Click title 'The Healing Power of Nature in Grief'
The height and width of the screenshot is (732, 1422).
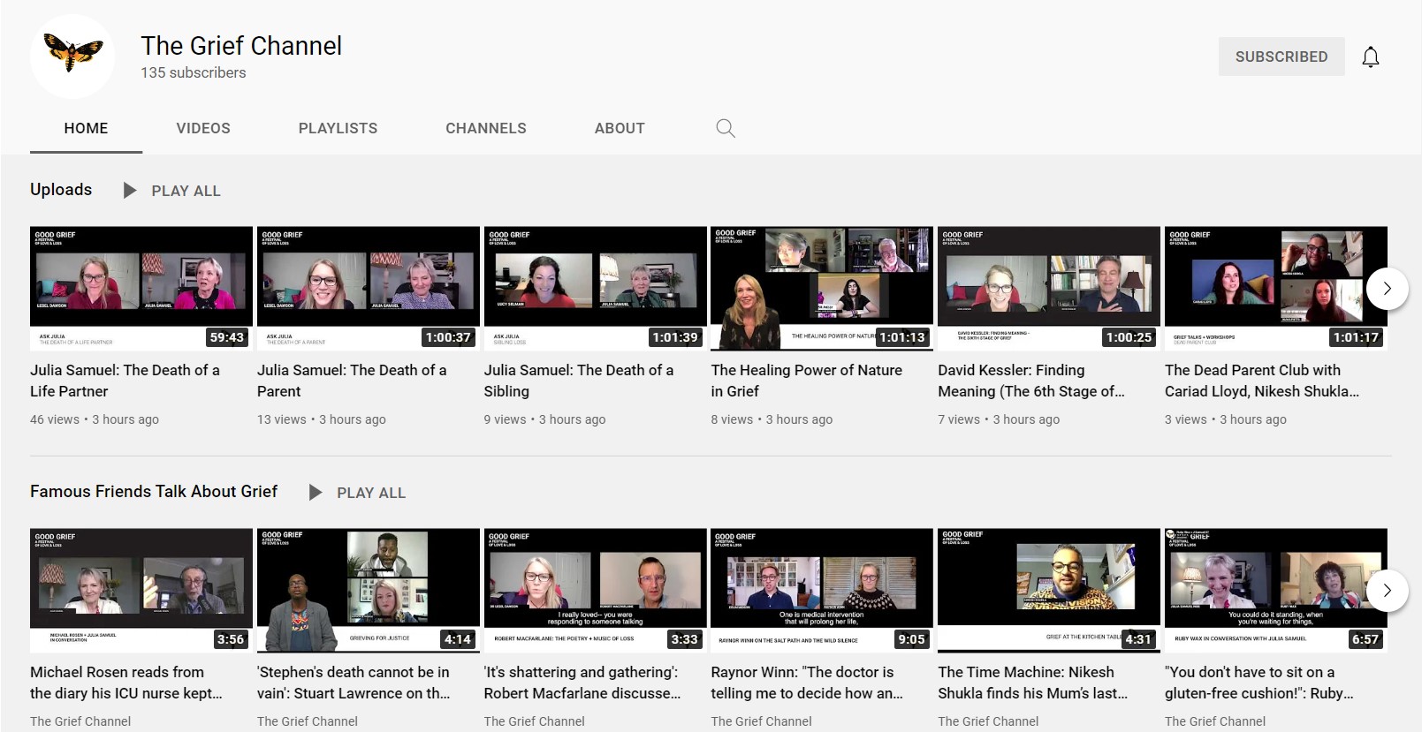pyautogui.click(x=807, y=381)
